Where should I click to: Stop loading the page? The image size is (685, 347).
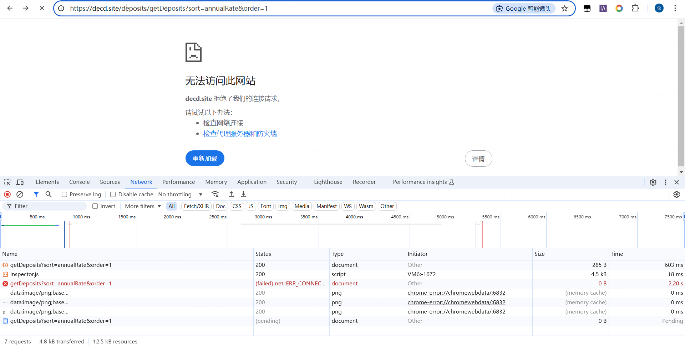[42, 8]
